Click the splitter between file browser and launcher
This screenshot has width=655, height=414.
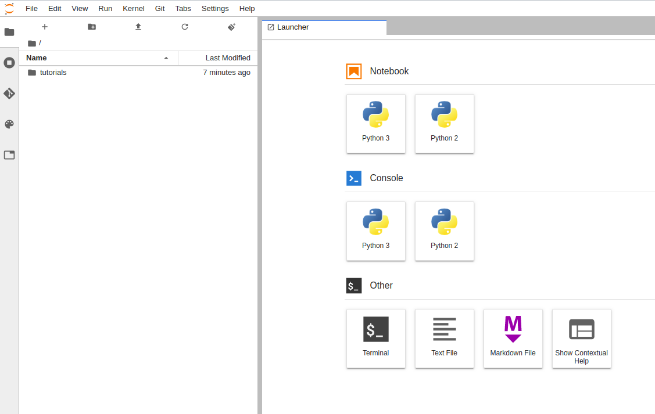pyautogui.click(x=260, y=215)
